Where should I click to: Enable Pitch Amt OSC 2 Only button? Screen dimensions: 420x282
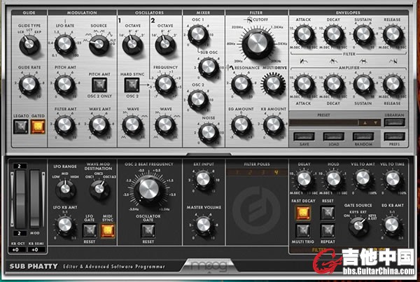click(x=99, y=85)
